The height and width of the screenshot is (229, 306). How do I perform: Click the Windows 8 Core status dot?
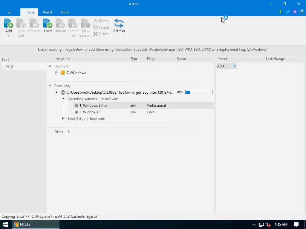76,112
